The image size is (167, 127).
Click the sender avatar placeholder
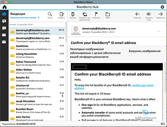[x=76, y=30]
